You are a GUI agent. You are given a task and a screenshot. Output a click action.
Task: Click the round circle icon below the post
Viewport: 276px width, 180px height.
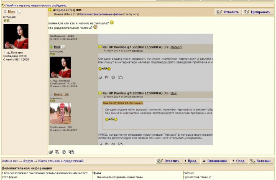pyautogui.click(x=64, y=152)
